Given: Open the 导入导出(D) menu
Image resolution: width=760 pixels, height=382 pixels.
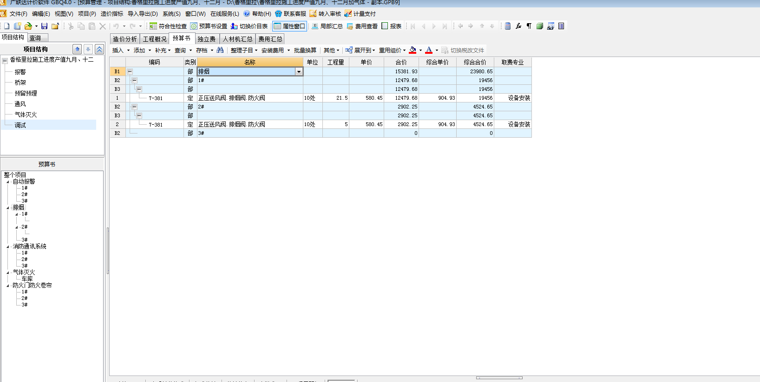Looking at the screenshot, I should coord(143,14).
